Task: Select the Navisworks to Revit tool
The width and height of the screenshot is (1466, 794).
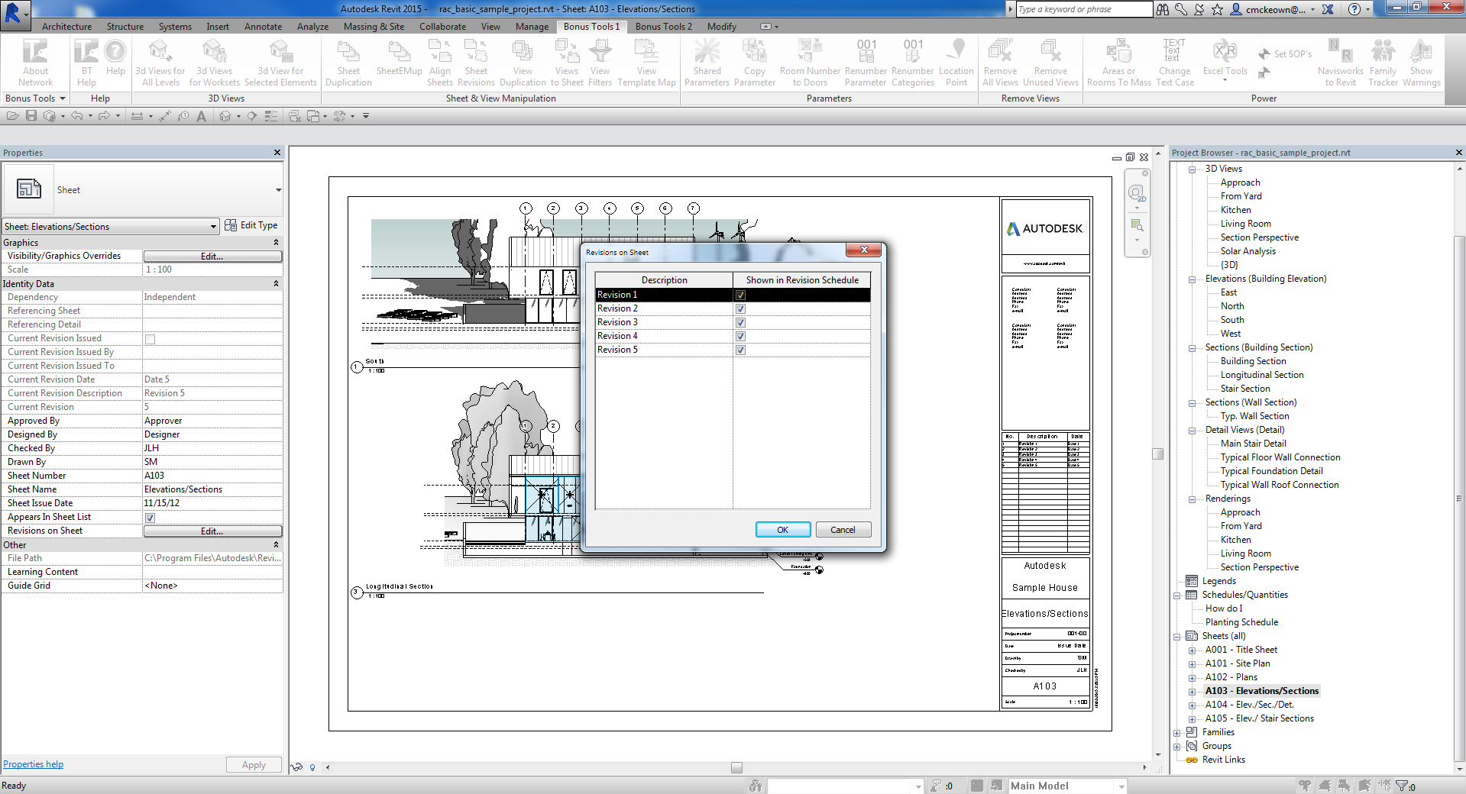Action: click(1340, 61)
